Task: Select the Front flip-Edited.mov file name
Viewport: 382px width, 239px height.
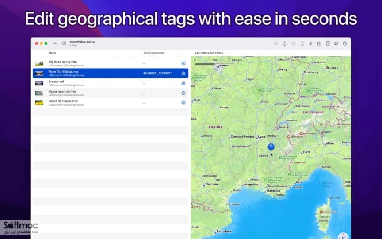Action: [63, 72]
